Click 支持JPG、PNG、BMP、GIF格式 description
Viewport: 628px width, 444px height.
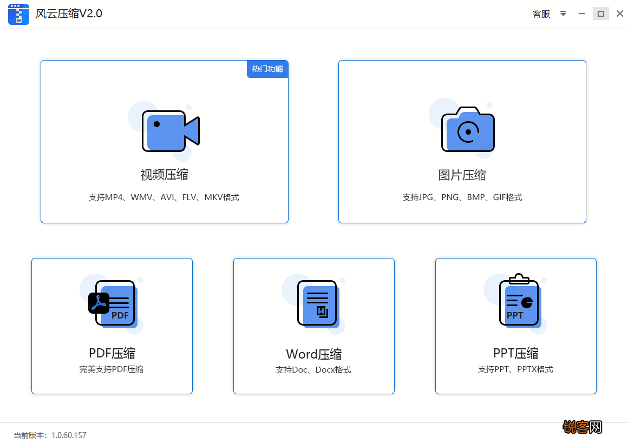point(462,197)
